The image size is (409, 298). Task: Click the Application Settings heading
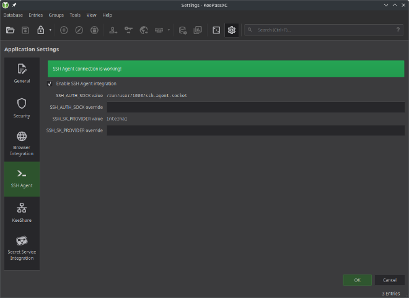click(32, 49)
